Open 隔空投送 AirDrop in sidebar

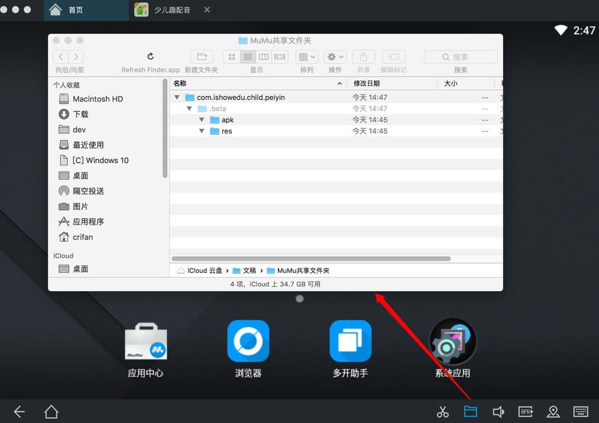88,191
